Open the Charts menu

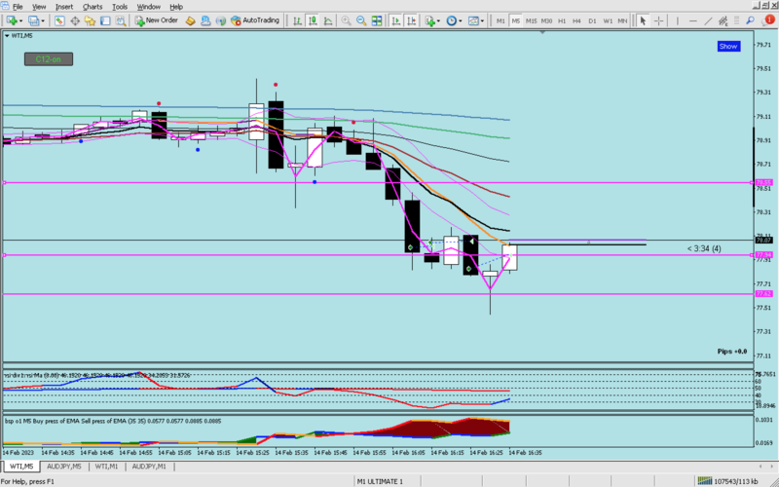pyautogui.click(x=93, y=7)
